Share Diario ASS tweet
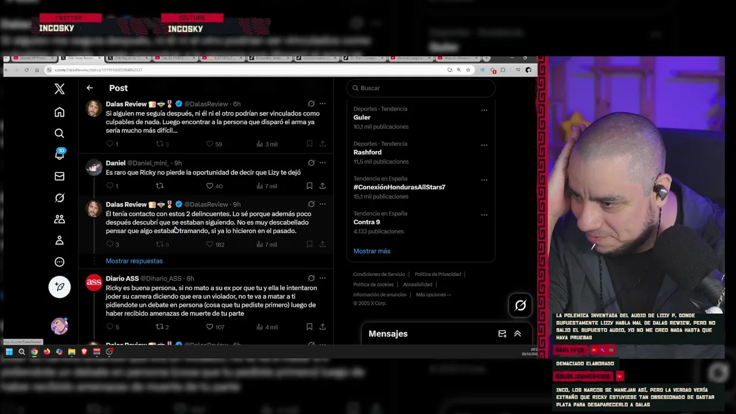736x414 pixels. (x=323, y=327)
